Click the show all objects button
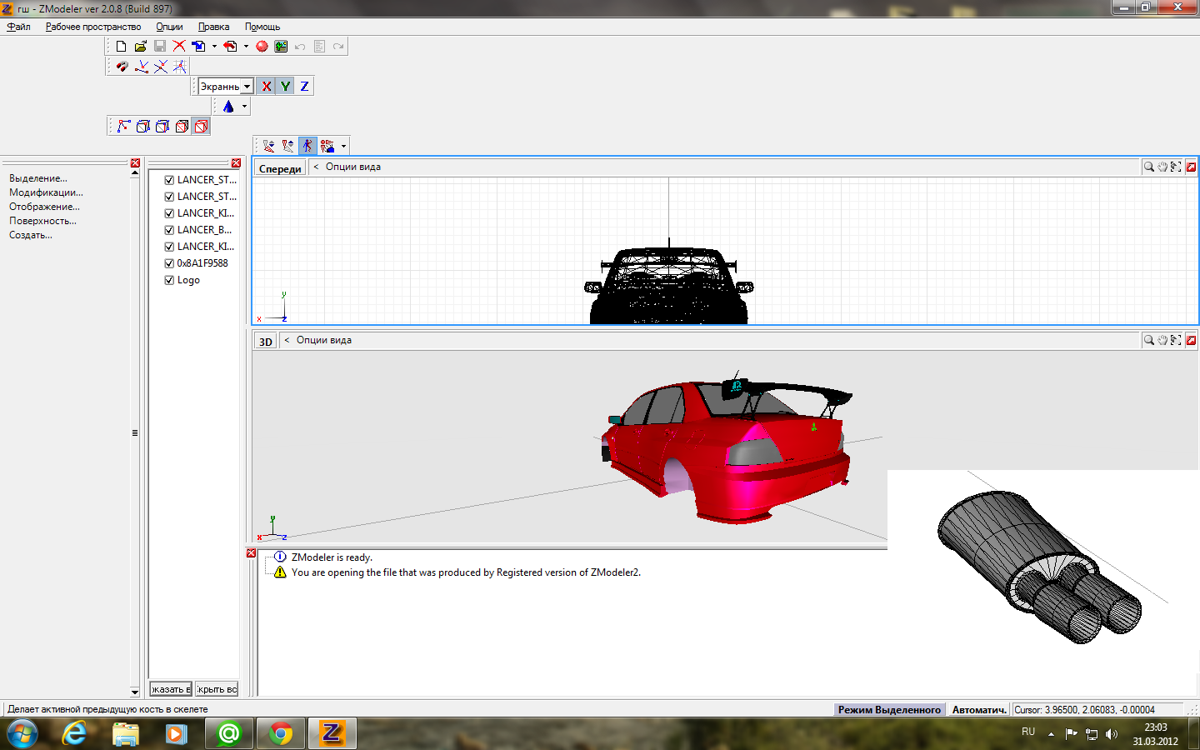 tap(171, 689)
